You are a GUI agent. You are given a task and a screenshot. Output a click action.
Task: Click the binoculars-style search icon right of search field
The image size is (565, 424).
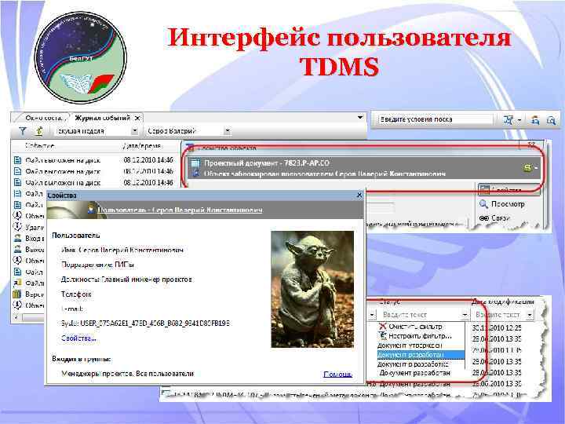(x=508, y=119)
